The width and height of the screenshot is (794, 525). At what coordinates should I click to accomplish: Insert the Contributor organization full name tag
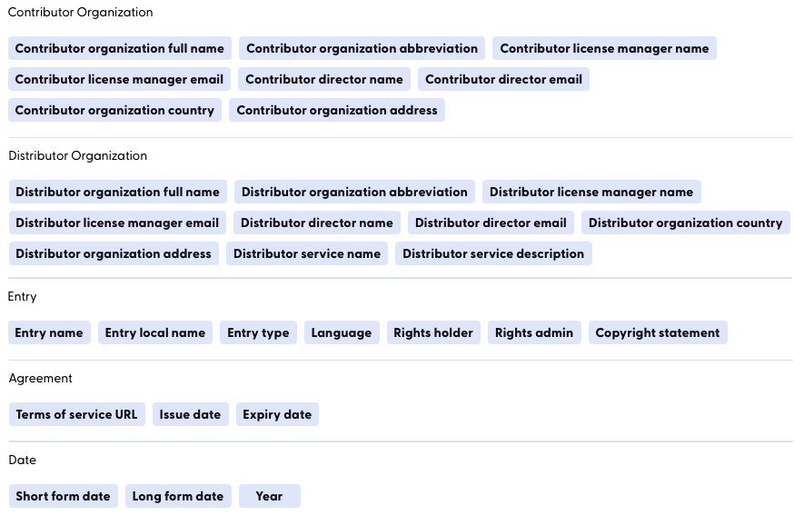[x=120, y=48]
